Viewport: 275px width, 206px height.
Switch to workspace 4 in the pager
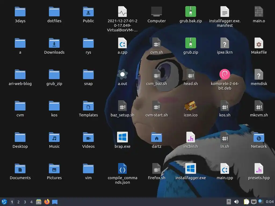(31, 202)
